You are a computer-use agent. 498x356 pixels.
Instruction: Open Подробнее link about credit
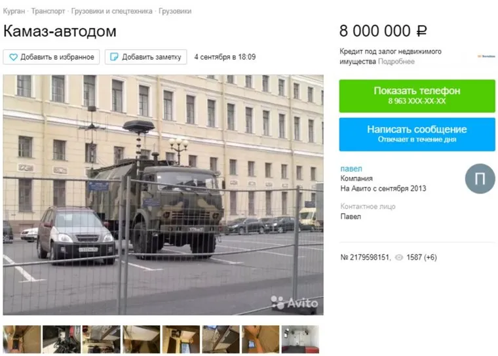(396, 62)
